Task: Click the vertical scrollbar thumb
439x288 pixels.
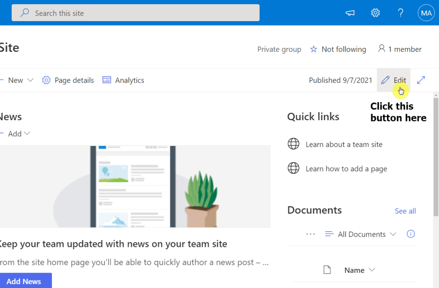Action: pyautogui.click(x=436, y=157)
